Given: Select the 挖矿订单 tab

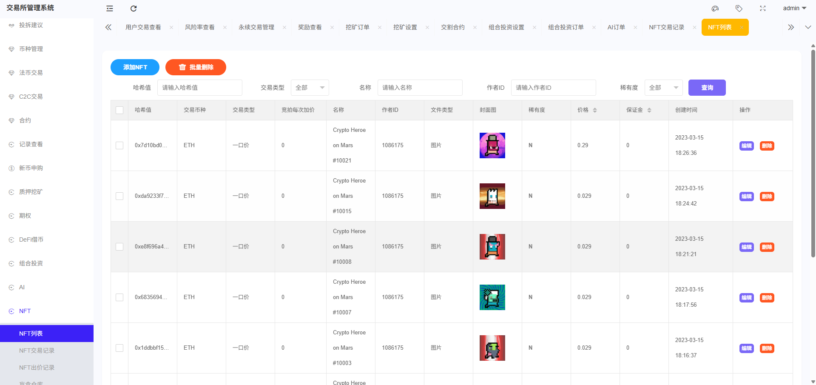Looking at the screenshot, I should (358, 27).
